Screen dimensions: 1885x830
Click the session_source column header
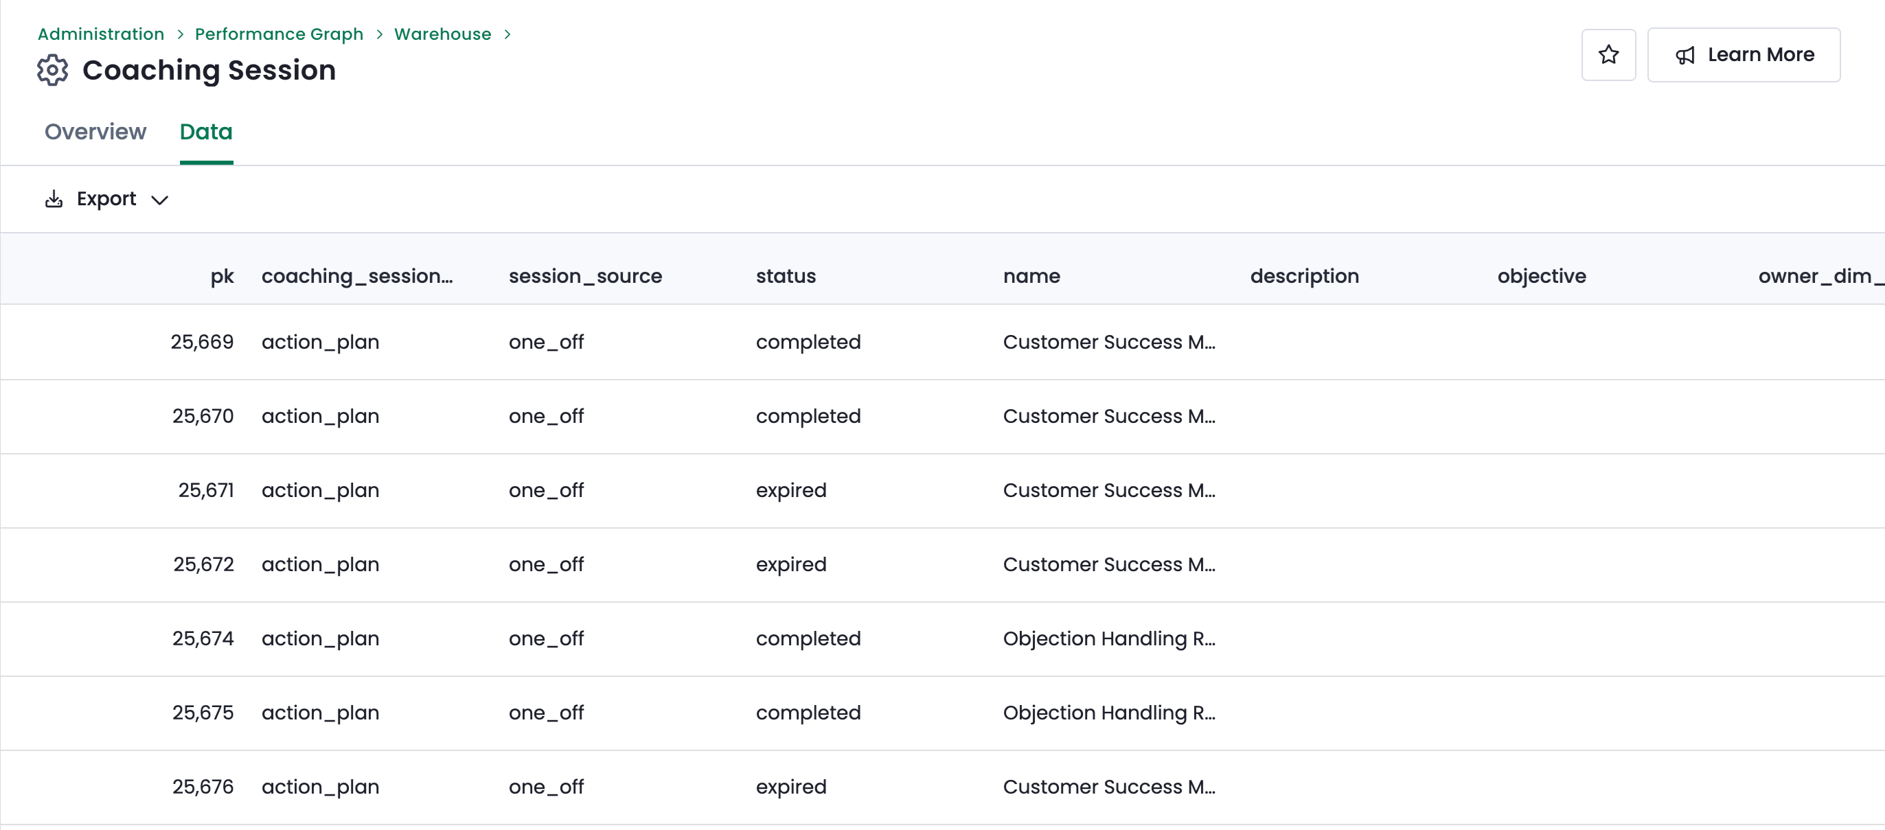click(585, 277)
